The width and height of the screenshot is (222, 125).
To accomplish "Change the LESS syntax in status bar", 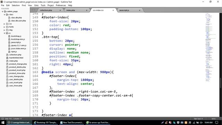I will (x=214, y=119).
